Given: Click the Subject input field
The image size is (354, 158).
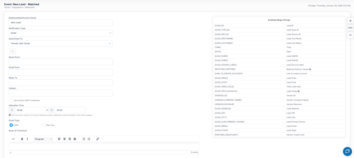Looking at the screenshot, I should click(x=61, y=93).
